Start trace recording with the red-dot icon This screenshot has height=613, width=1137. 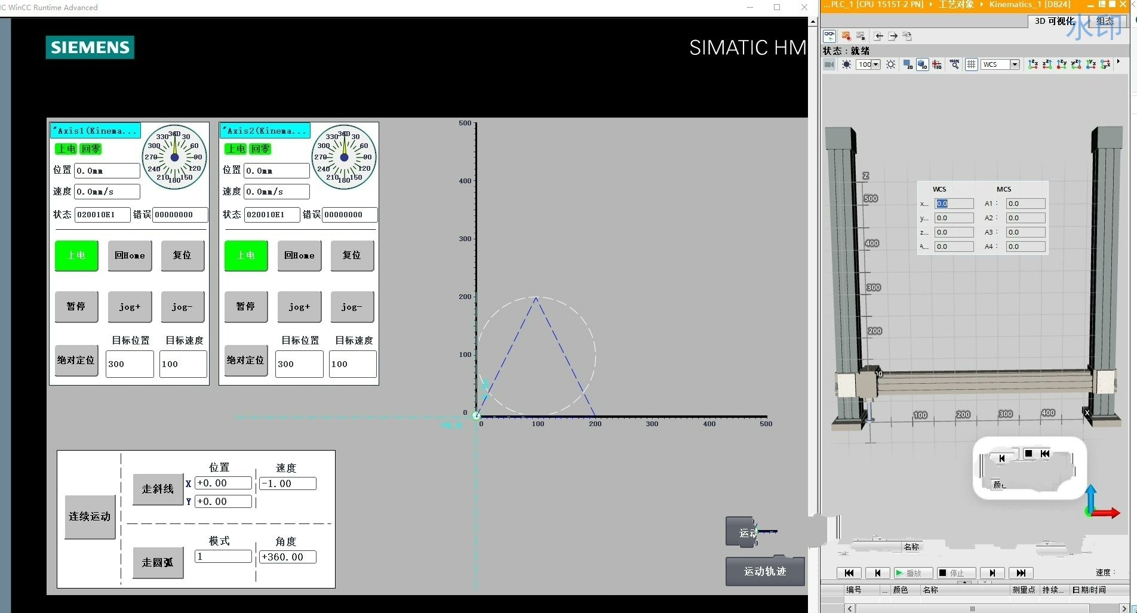[x=846, y=36]
